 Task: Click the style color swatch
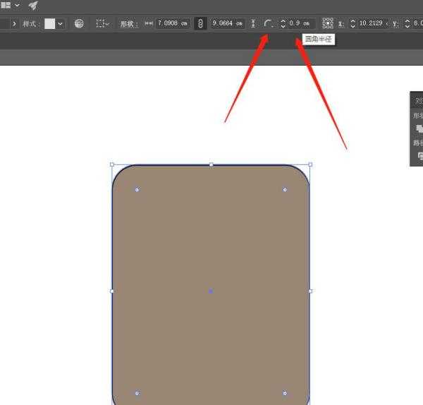tap(49, 23)
